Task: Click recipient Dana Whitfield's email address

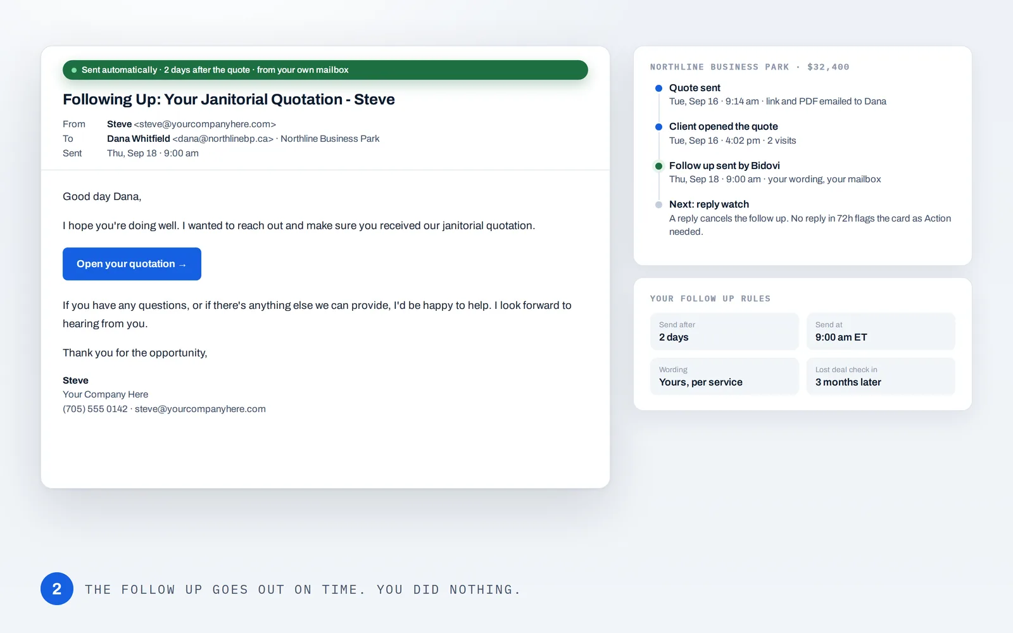Action: coord(223,139)
